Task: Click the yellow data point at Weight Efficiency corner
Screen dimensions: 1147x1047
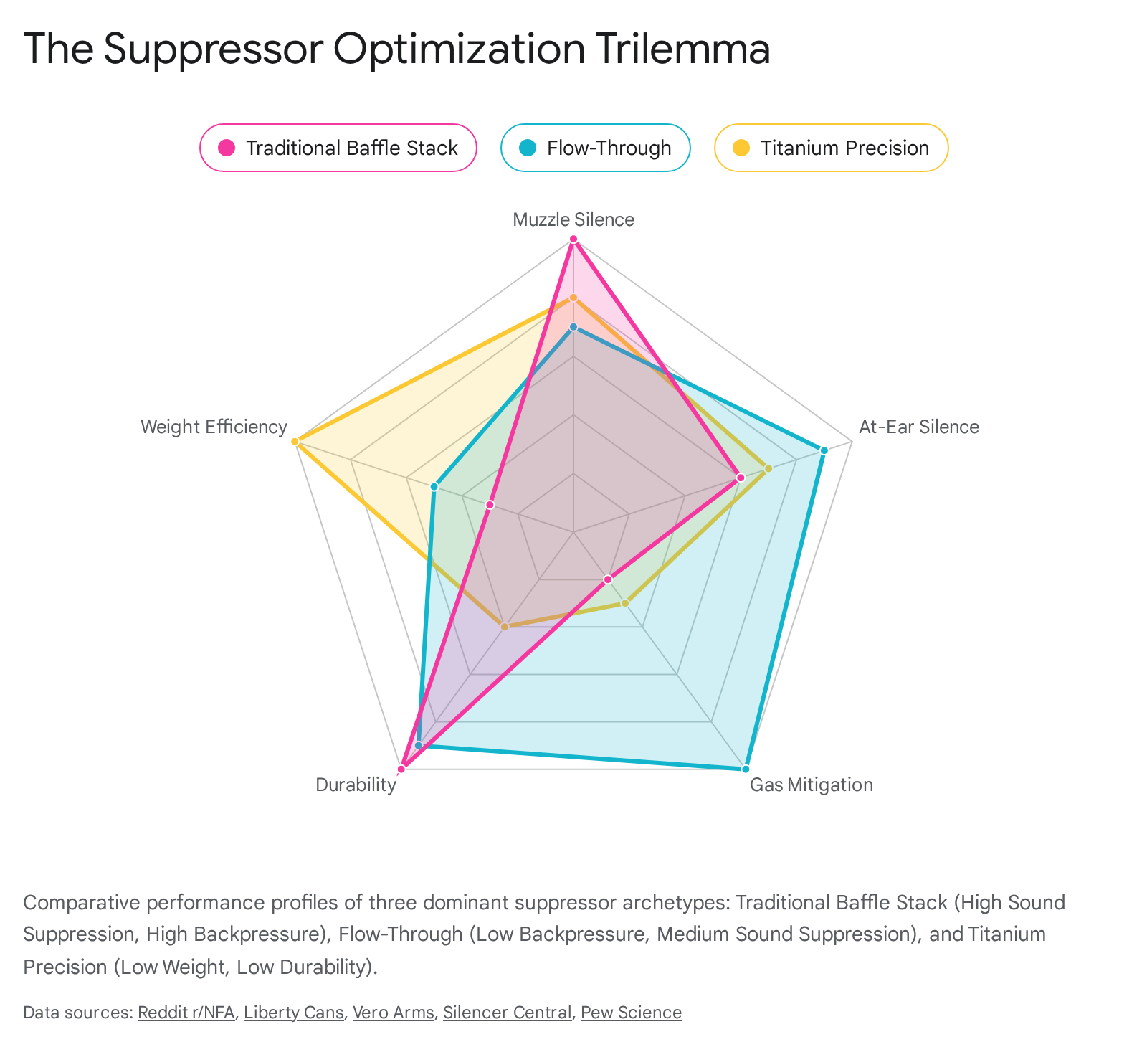Action: point(295,441)
